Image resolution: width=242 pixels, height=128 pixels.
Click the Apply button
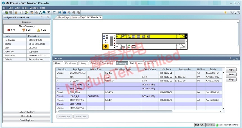click(231, 69)
